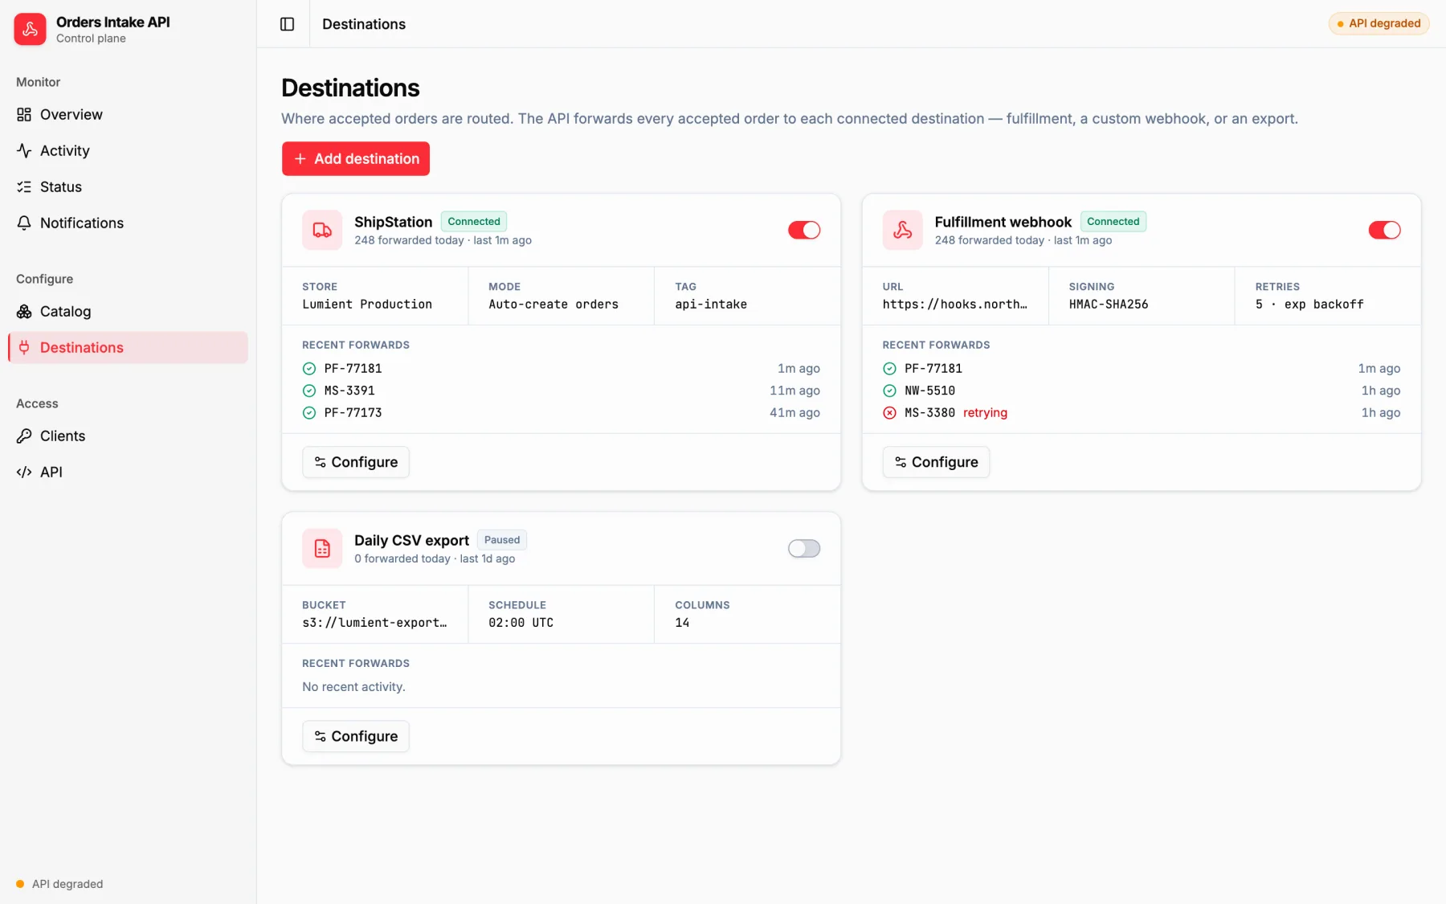Turn off the Fulfillment webhook toggle

point(1384,230)
